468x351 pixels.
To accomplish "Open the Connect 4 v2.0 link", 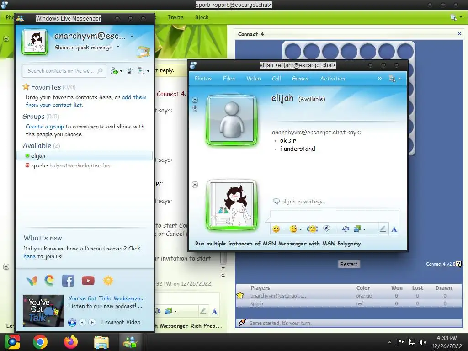I will coord(440,264).
